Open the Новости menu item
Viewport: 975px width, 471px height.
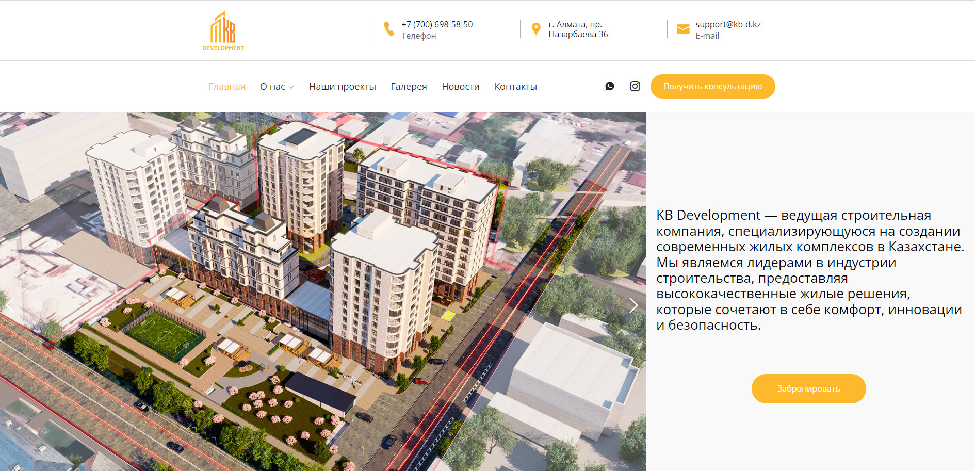461,87
